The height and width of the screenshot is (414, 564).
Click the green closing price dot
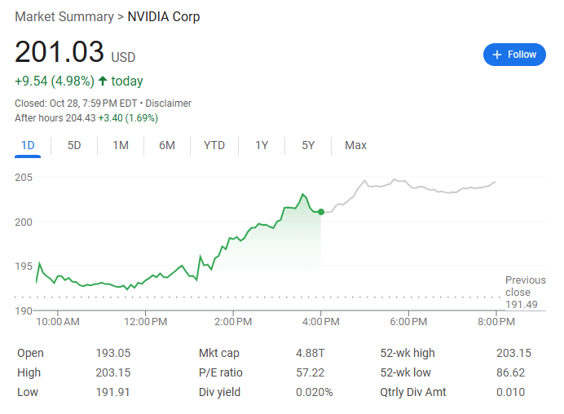tap(321, 212)
